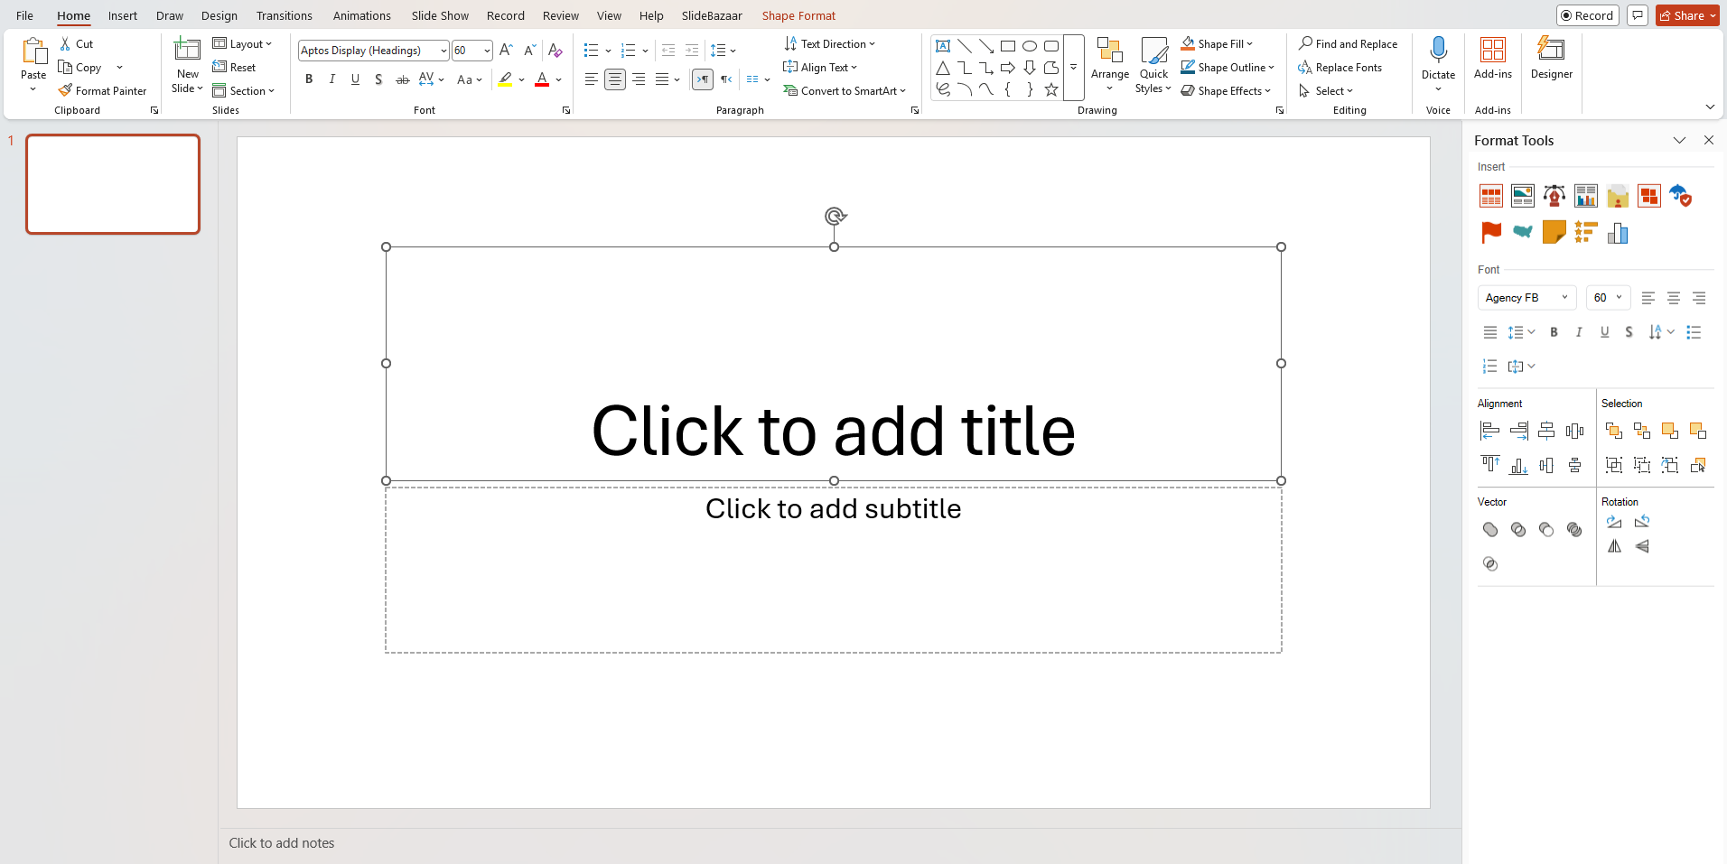Insert red flag icon in Format Tools
The image size is (1727, 864).
1491,233
